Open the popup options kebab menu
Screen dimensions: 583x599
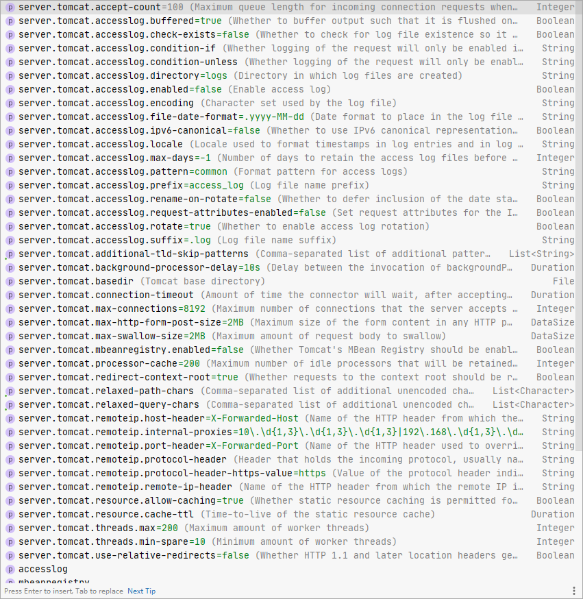(x=574, y=590)
